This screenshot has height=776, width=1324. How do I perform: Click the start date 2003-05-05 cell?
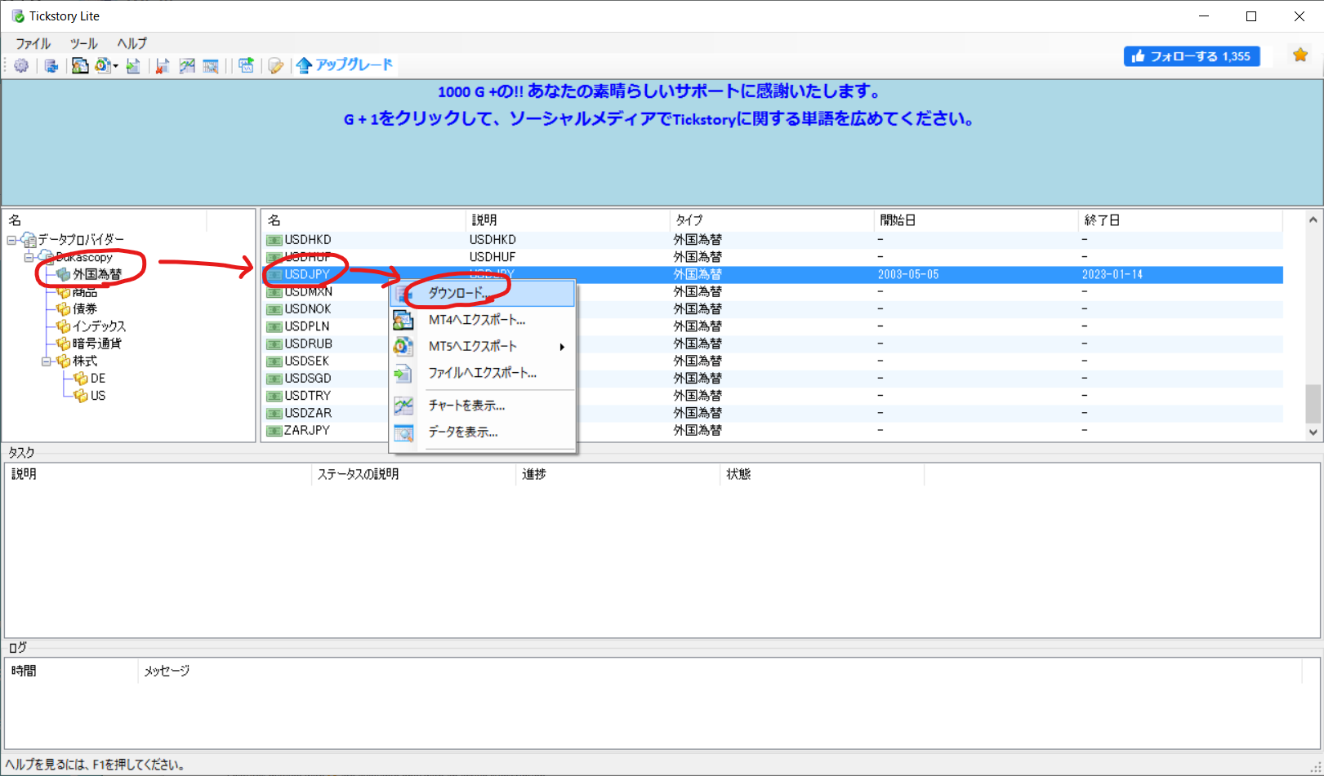908,274
